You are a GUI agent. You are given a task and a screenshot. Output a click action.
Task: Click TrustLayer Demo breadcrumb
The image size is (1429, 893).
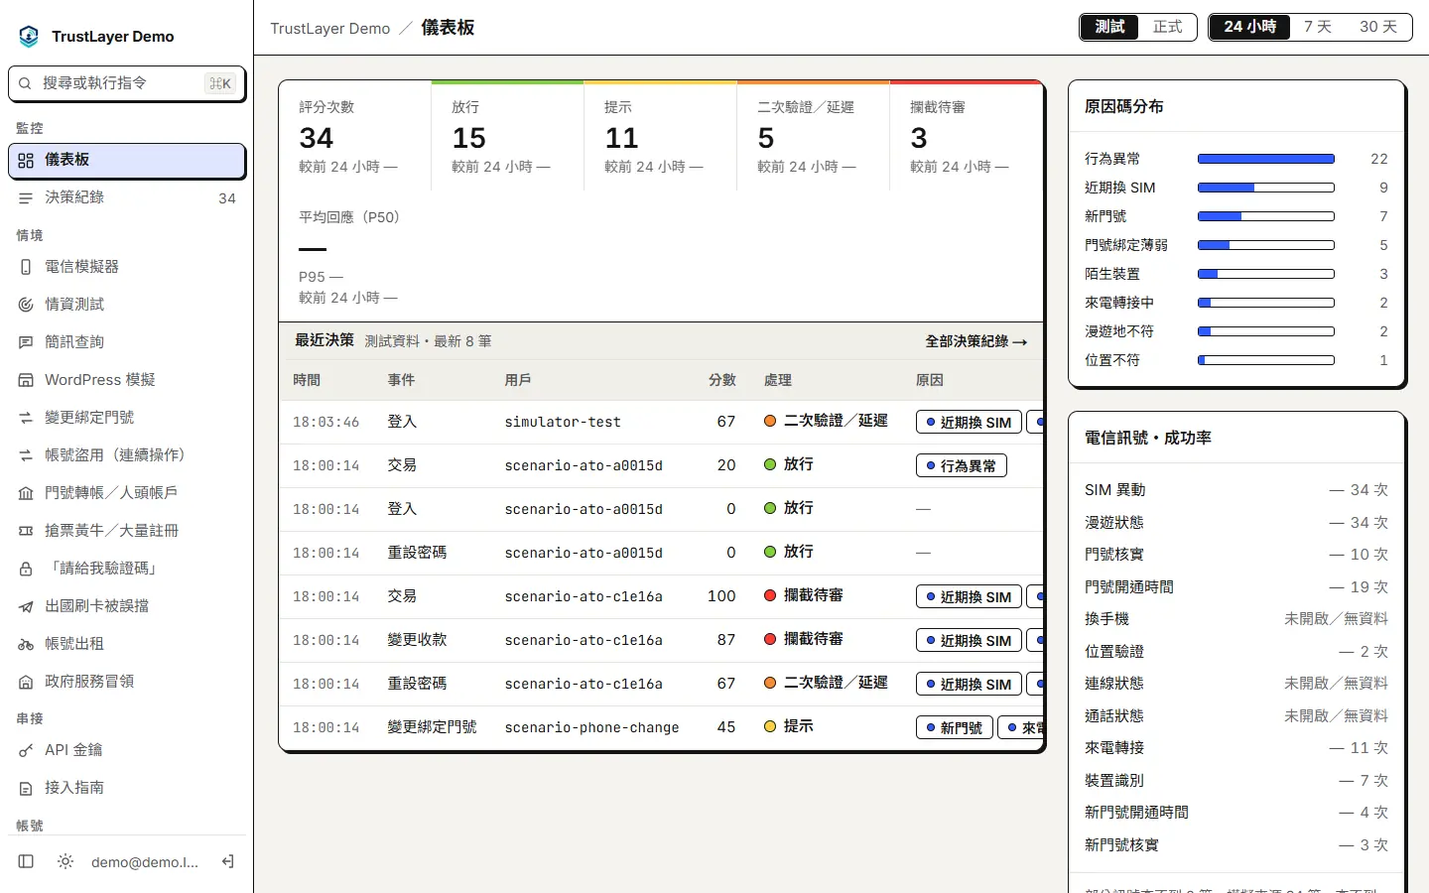click(330, 28)
